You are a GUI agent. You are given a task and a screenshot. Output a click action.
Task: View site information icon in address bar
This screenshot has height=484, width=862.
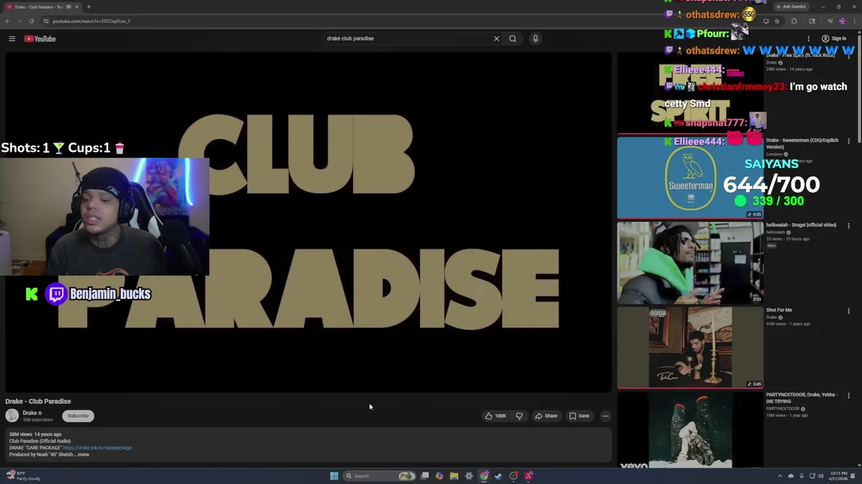[x=46, y=21]
